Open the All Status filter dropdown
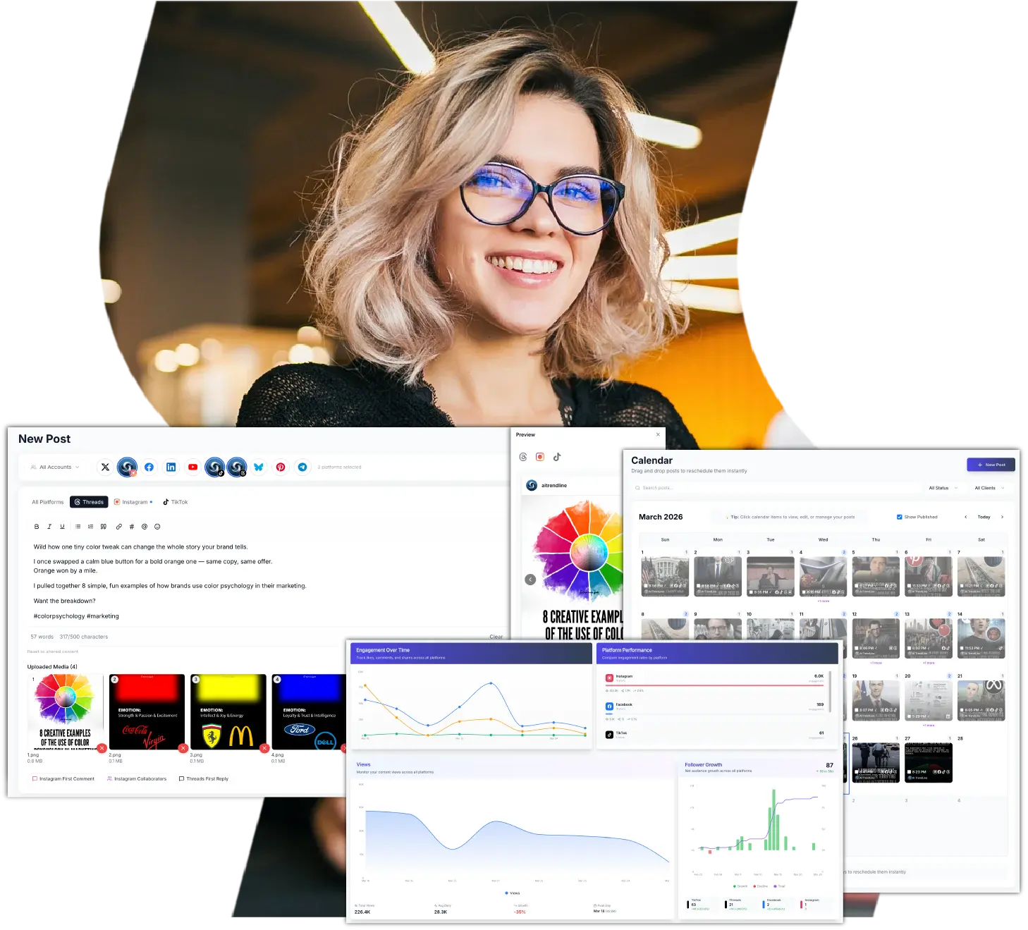 [x=943, y=487]
